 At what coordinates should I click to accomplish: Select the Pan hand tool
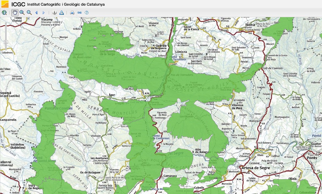pos(14,13)
